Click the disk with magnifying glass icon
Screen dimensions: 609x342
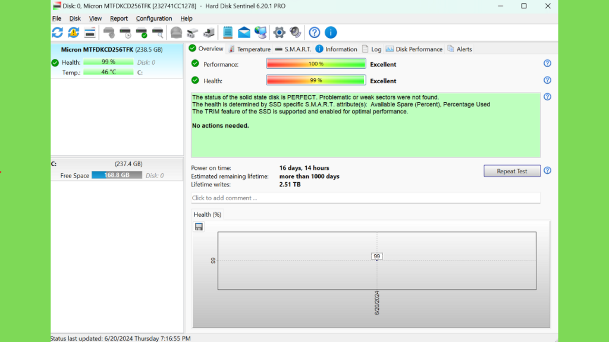[x=158, y=33]
